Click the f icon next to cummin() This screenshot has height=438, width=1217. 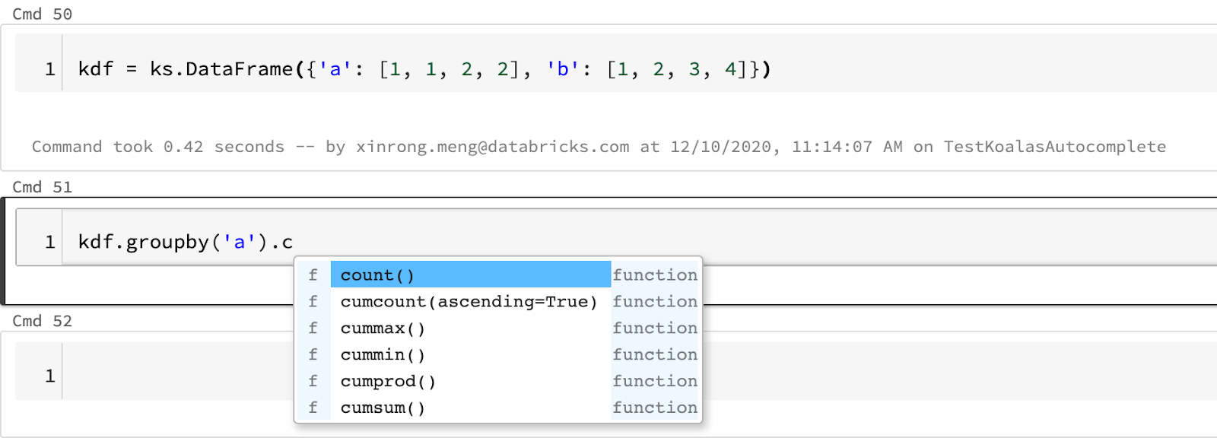click(x=313, y=355)
